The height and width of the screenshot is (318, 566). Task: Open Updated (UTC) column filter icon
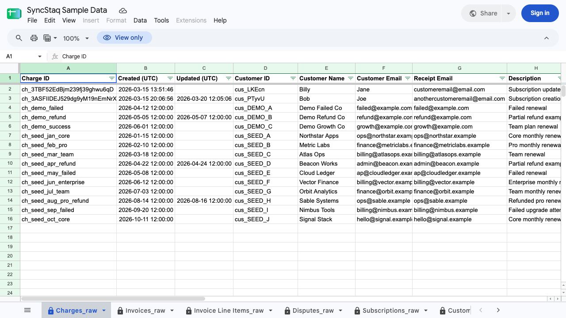(229, 78)
